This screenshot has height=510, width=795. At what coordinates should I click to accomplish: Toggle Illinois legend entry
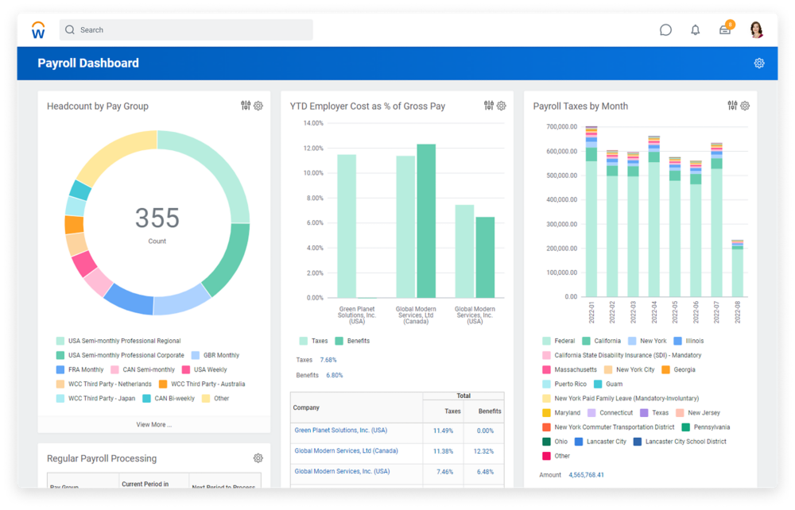(688, 341)
